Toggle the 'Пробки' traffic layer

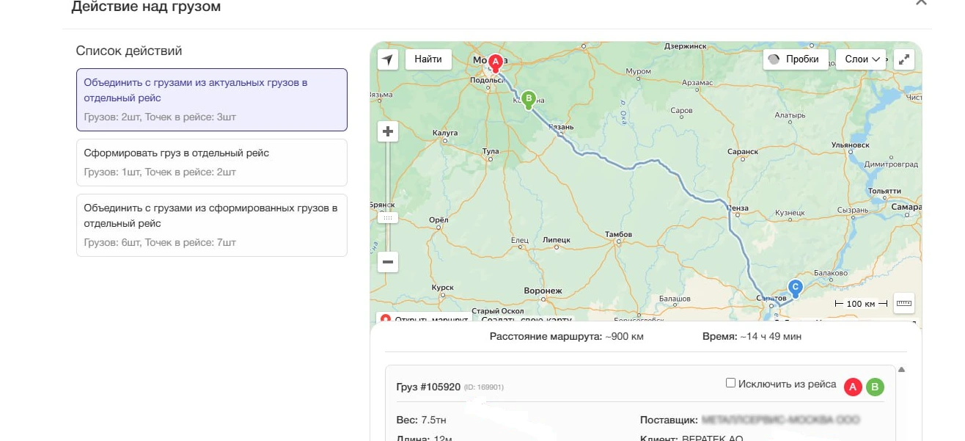tap(795, 59)
